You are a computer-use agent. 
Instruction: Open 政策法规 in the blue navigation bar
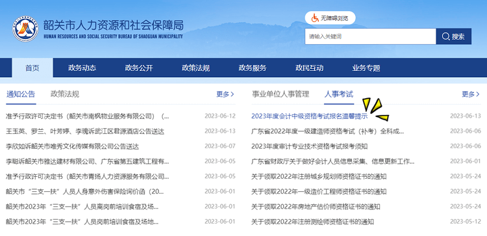[195, 68]
